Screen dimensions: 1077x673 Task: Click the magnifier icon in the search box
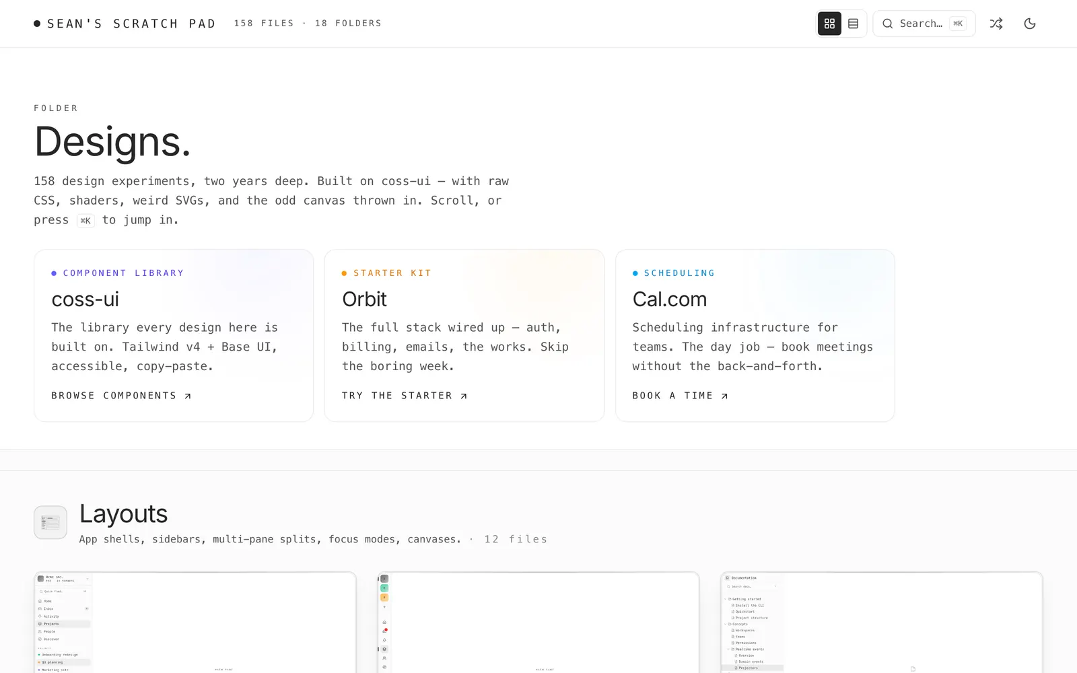pyautogui.click(x=888, y=24)
